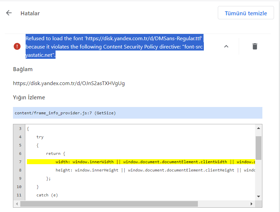Click the disk.yandex.com.tr context URL

coord(69,83)
